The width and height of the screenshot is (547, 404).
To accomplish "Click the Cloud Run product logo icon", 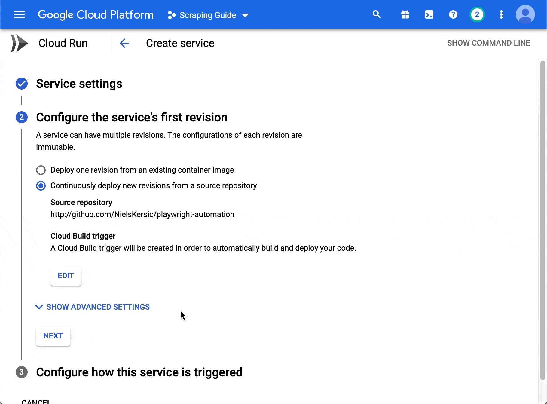I will [19, 43].
